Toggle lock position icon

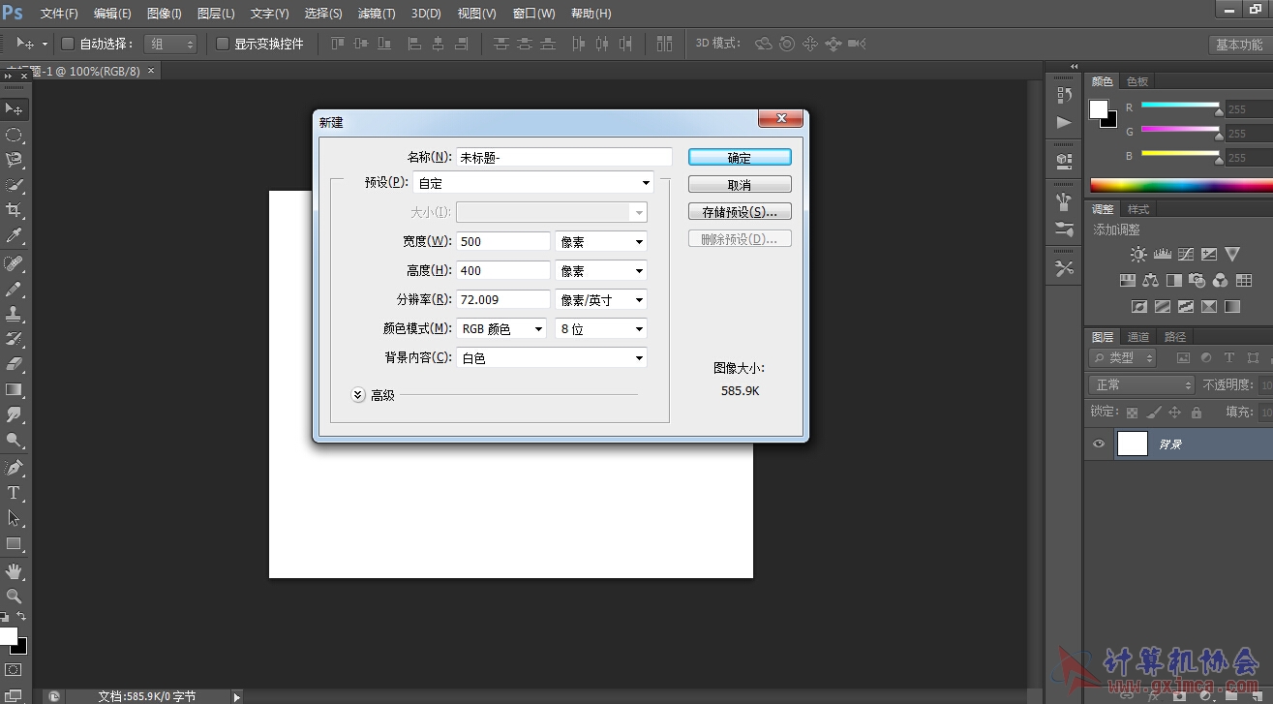tap(1175, 413)
